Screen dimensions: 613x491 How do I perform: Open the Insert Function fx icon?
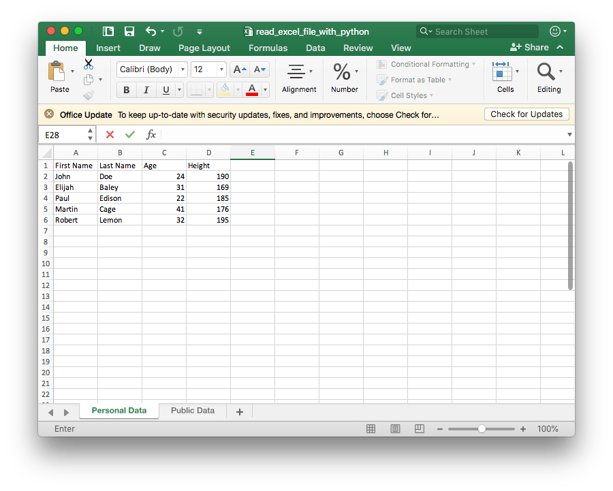(151, 134)
